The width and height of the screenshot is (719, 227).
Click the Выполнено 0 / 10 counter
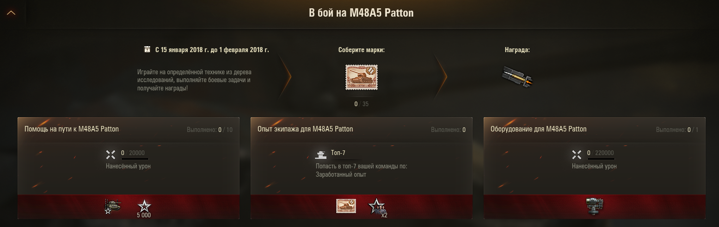[210, 130]
